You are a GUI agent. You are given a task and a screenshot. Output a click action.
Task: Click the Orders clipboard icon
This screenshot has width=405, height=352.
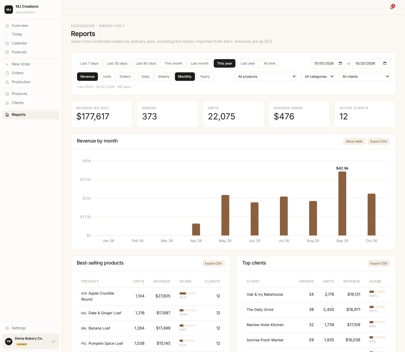pos(7,73)
